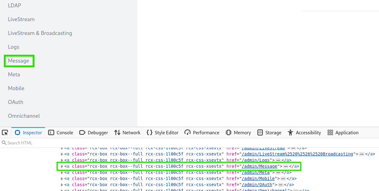
Task: Open the Application tab
Action: (x=343, y=132)
